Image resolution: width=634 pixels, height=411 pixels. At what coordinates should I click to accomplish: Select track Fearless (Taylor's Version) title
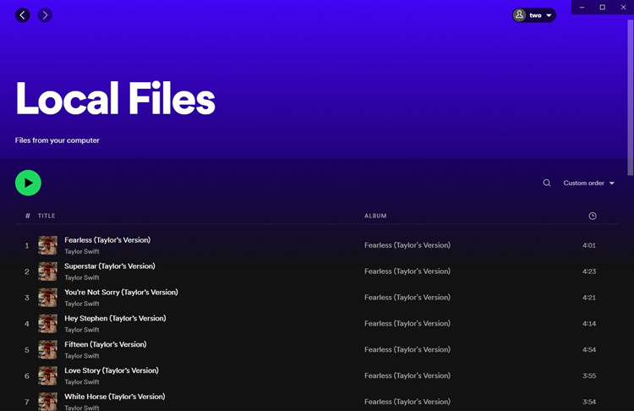[x=107, y=240]
